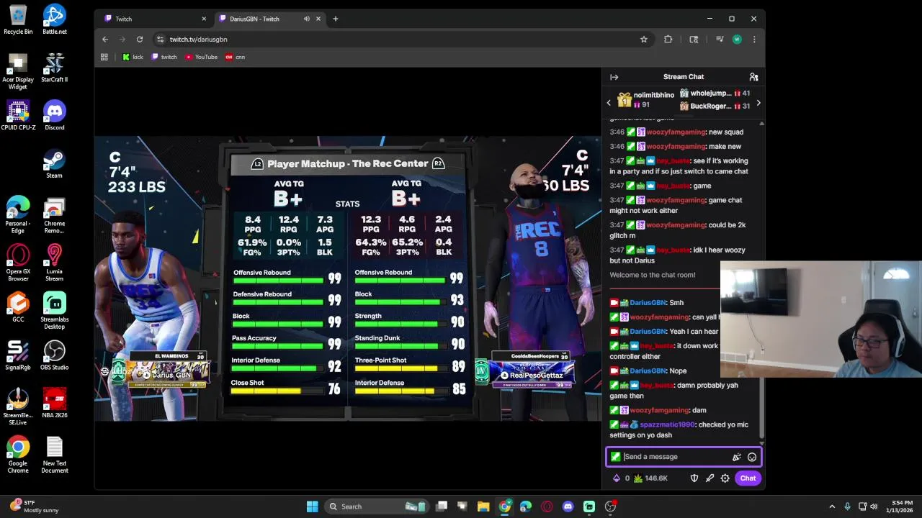Image resolution: width=922 pixels, height=518 pixels.
Task: Open Discord from the taskbar
Action: (568, 506)
